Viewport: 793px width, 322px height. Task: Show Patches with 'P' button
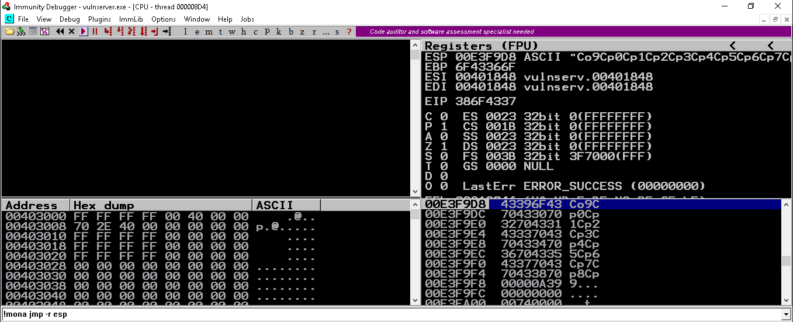267,32
